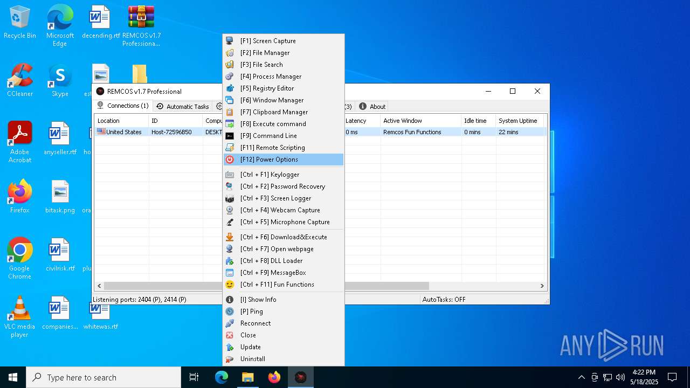Click the Remcos Fun Functions cell
This screenshot has width=690, height=388.
[421, 132]
